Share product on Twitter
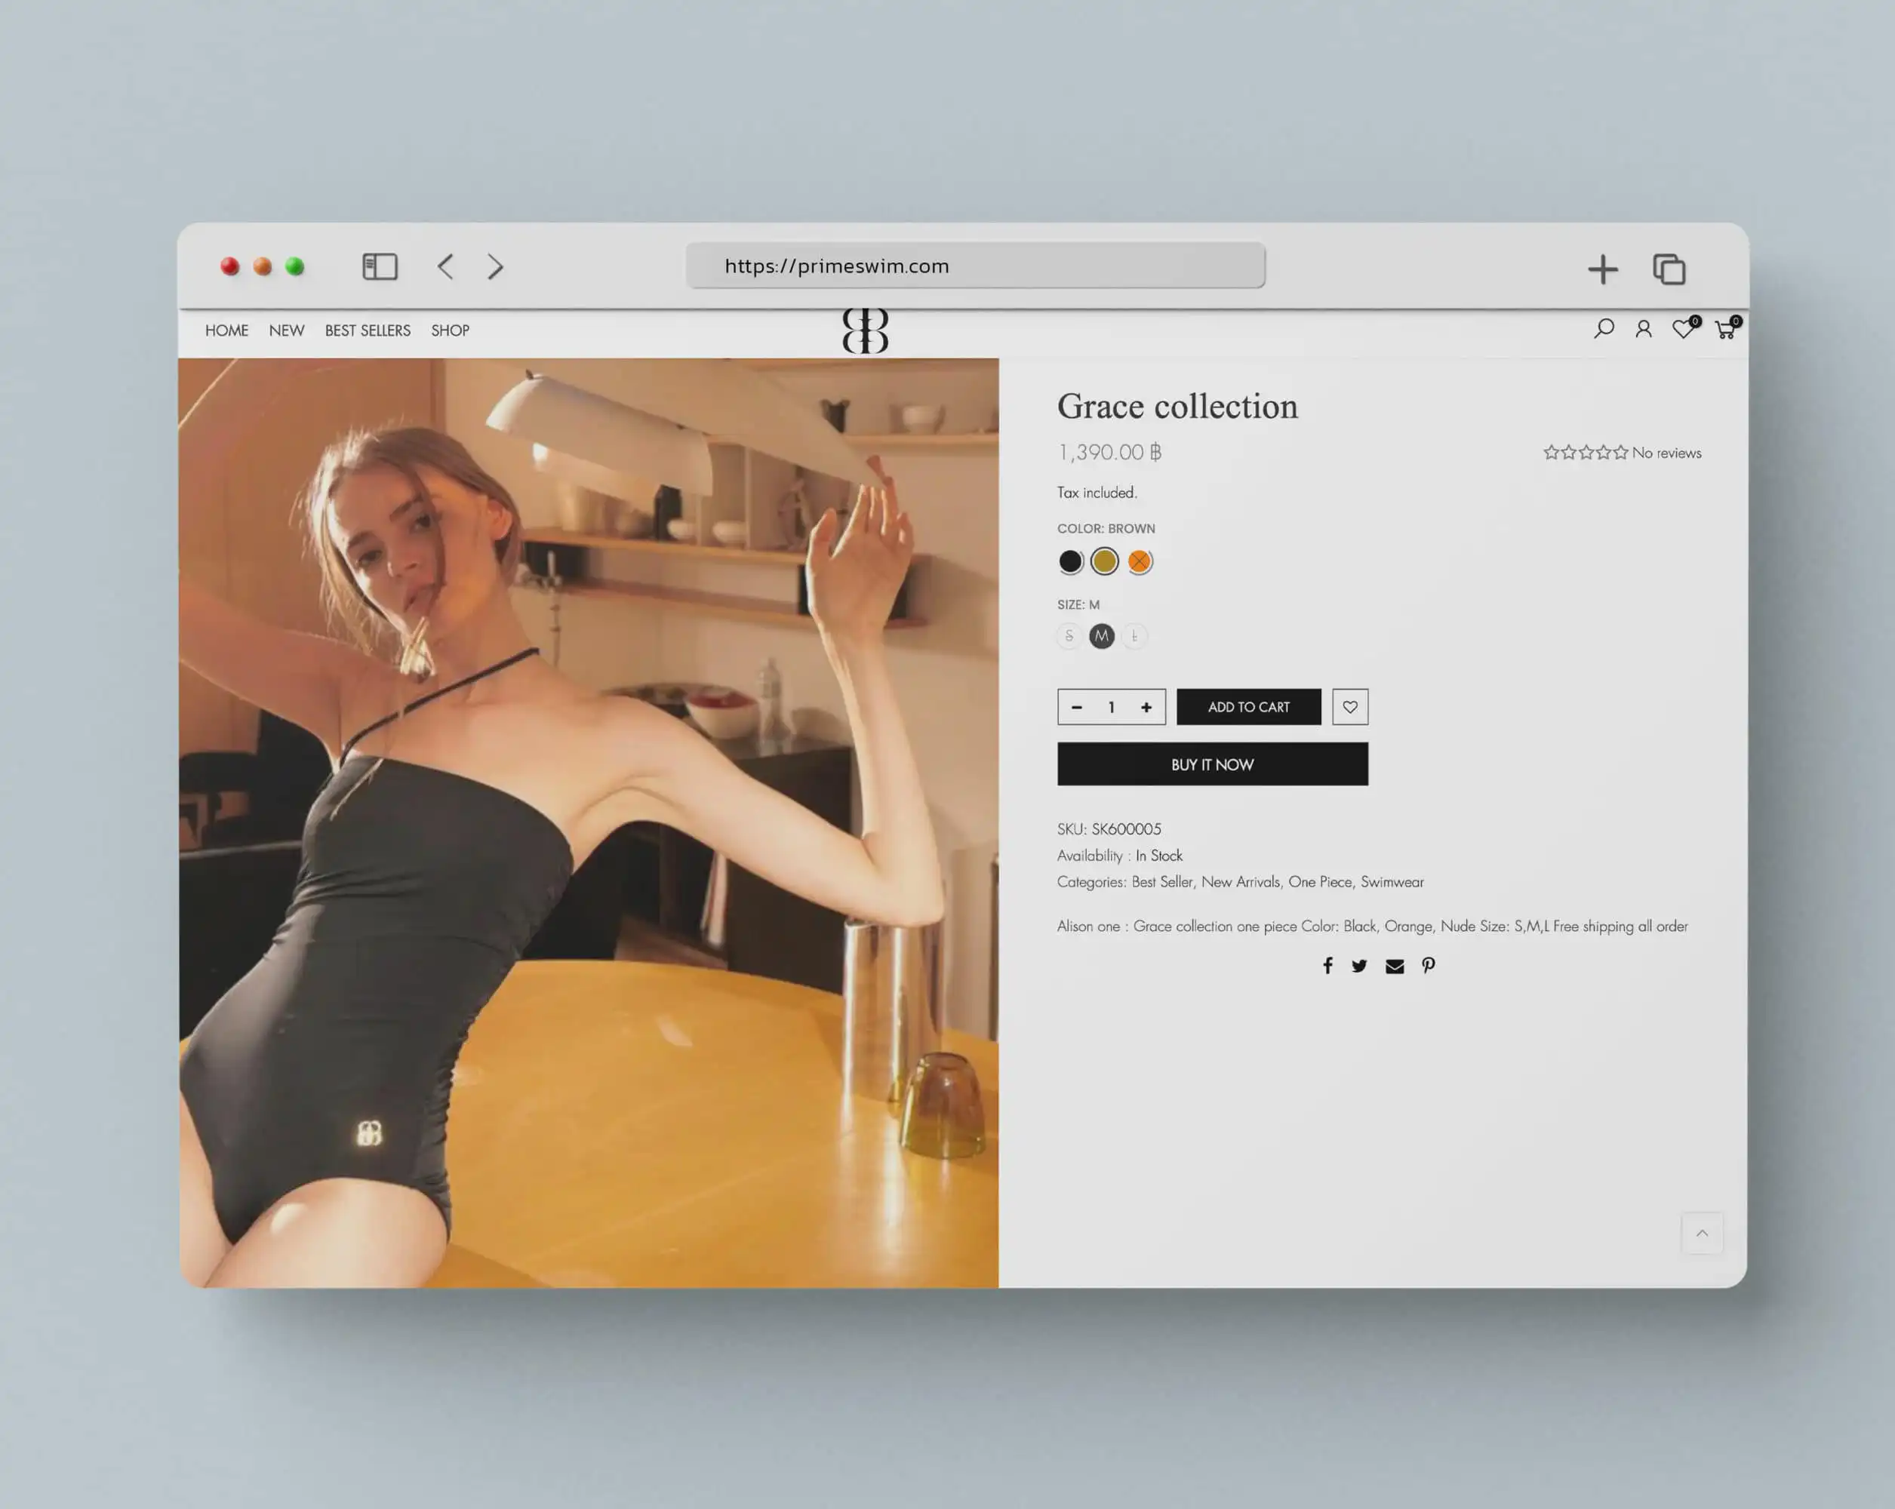This screenshot has width=1895, height=1509. click(x=1359, y=966)
